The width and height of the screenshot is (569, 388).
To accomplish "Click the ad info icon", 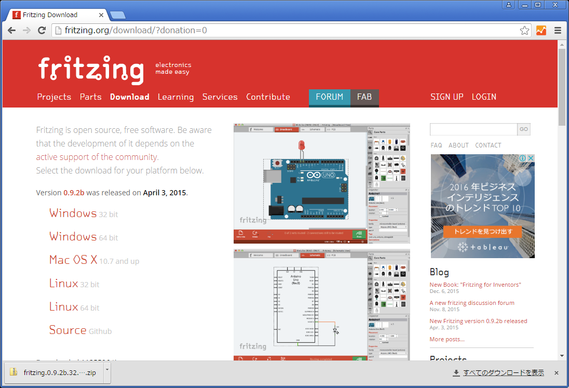I will (523, 158).
